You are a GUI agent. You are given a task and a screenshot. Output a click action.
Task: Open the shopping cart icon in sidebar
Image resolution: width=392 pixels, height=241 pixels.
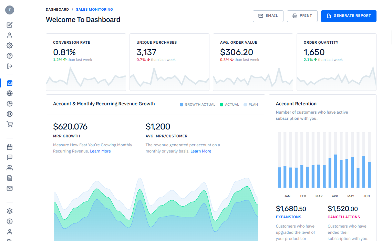[10, 124]
